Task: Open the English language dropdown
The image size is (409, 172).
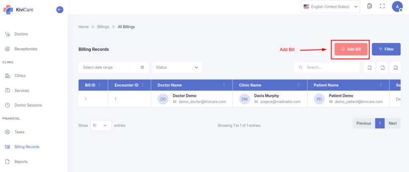Action: (330, 6)
